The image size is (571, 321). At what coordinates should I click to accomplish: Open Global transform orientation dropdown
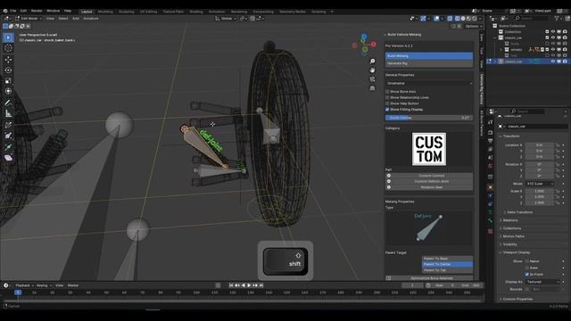[226, 18]
